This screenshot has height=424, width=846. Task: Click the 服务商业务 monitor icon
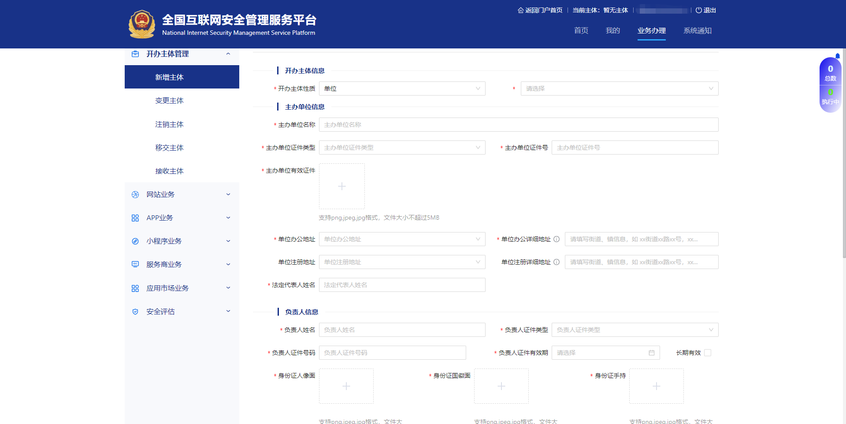135,264
